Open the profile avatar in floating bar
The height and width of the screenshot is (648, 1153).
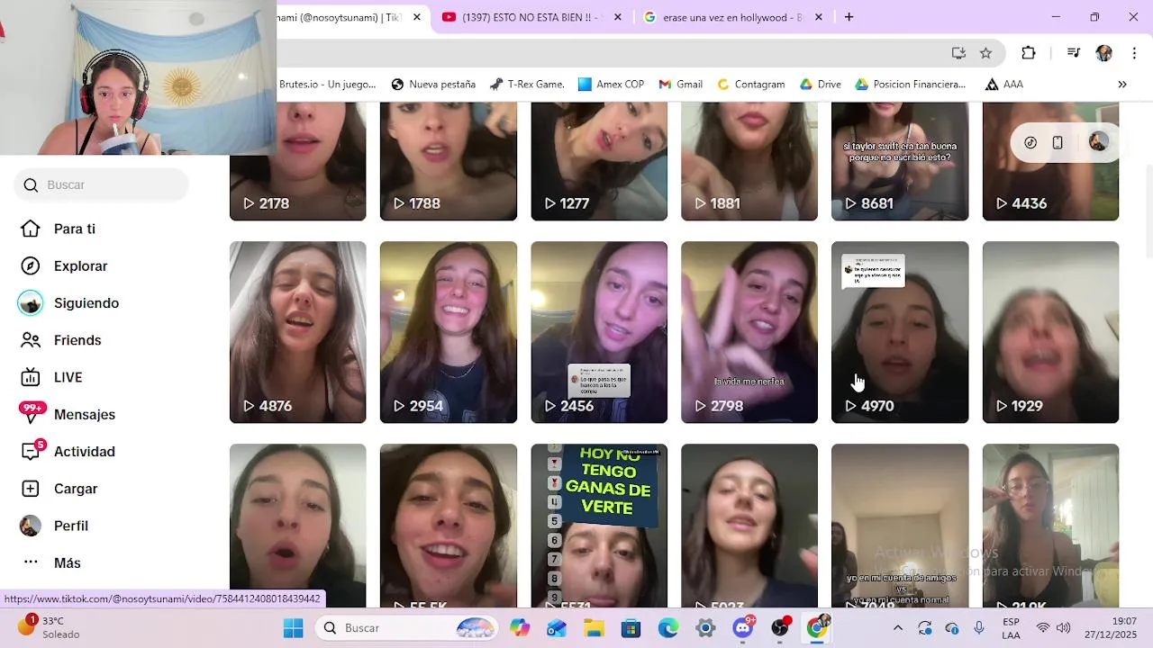click(x=1098, y=142)
